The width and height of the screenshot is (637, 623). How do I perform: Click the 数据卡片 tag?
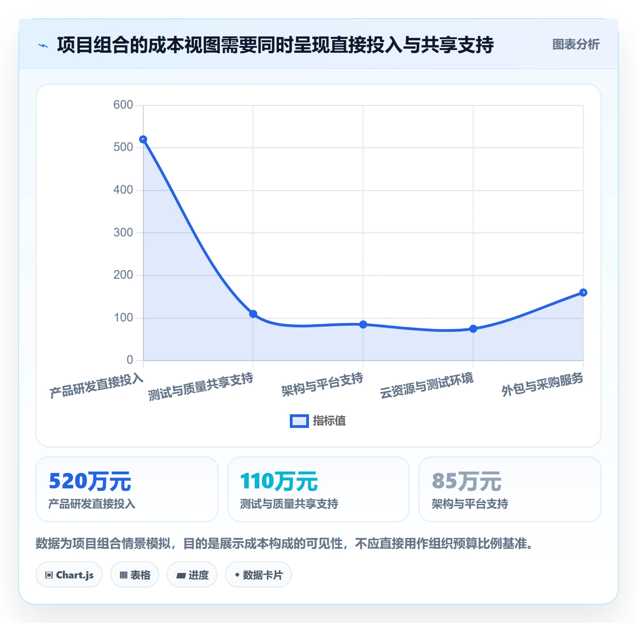(258, 575)
